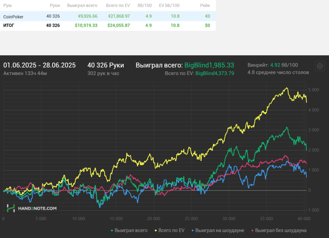Sort by the 'Руки' column header
Viewport: 329px width, 238px height.
(x=55, y=6)
